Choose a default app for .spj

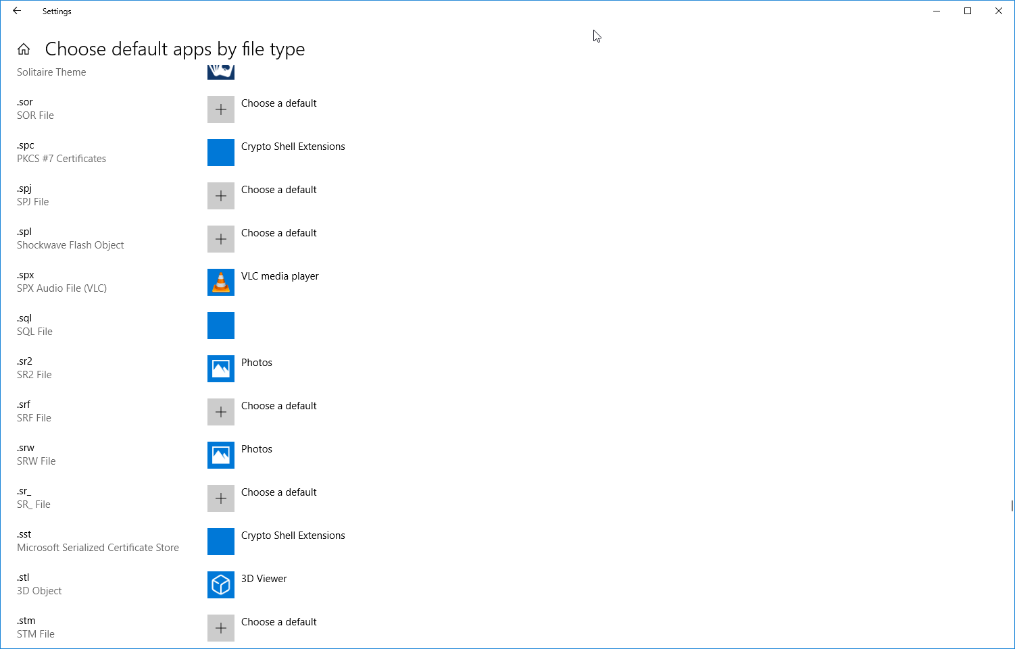click(278, 190)
